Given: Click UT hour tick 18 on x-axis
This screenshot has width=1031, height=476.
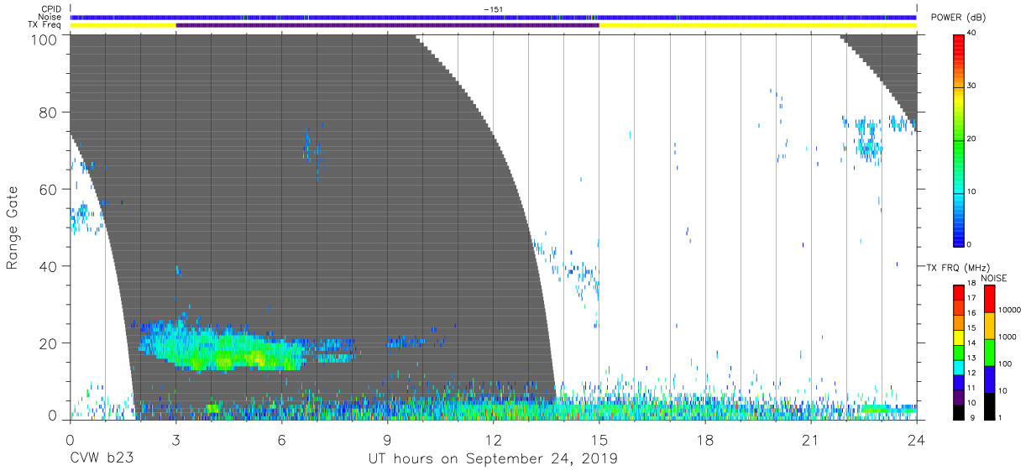Looking at the screenshot, I should click(x=705, y=440).
